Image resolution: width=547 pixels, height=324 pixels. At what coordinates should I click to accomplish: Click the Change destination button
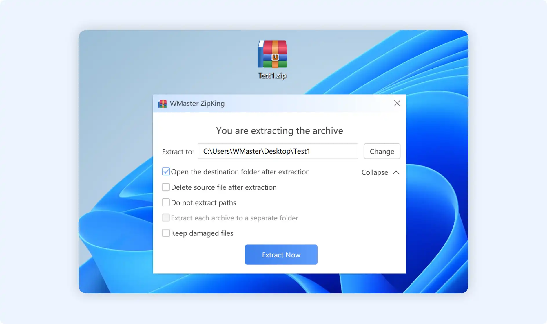tap(382, 151)
